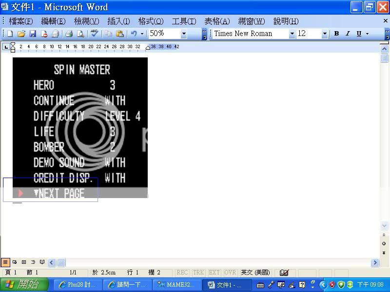Switch to Normal view
Viewport: 390px width, 292px height.
point(5,262)
